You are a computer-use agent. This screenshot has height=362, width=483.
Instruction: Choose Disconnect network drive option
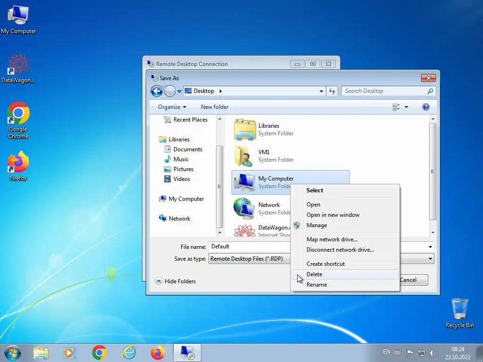(x=345, y=250)
